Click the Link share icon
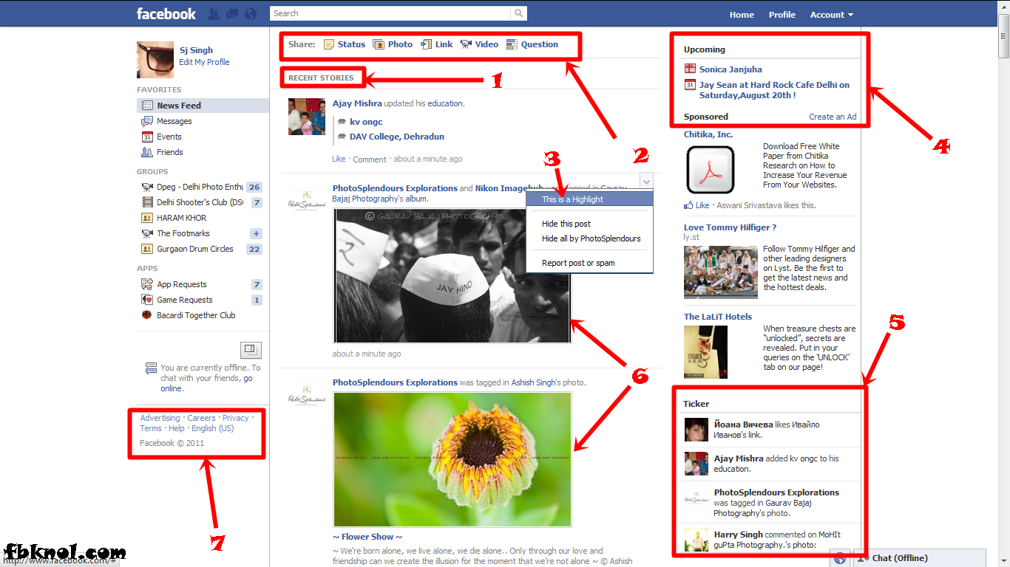Screen dimensions: 1010x567 click(x=427, y=44)
